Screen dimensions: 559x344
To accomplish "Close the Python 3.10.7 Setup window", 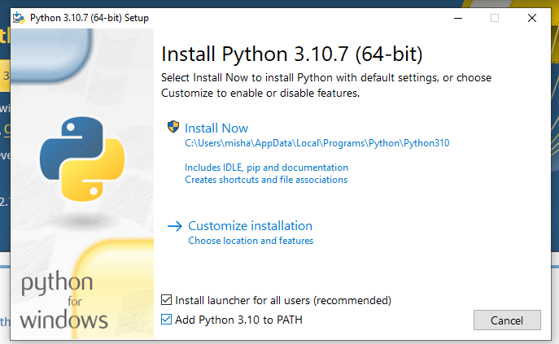I will click(x=532, y=18).
